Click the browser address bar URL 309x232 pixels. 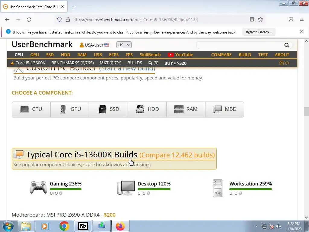135,20
